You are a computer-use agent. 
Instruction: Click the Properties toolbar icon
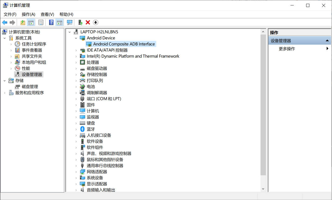click(x=41, y=22)
